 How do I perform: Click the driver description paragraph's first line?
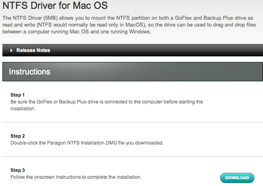coord(127,18)
